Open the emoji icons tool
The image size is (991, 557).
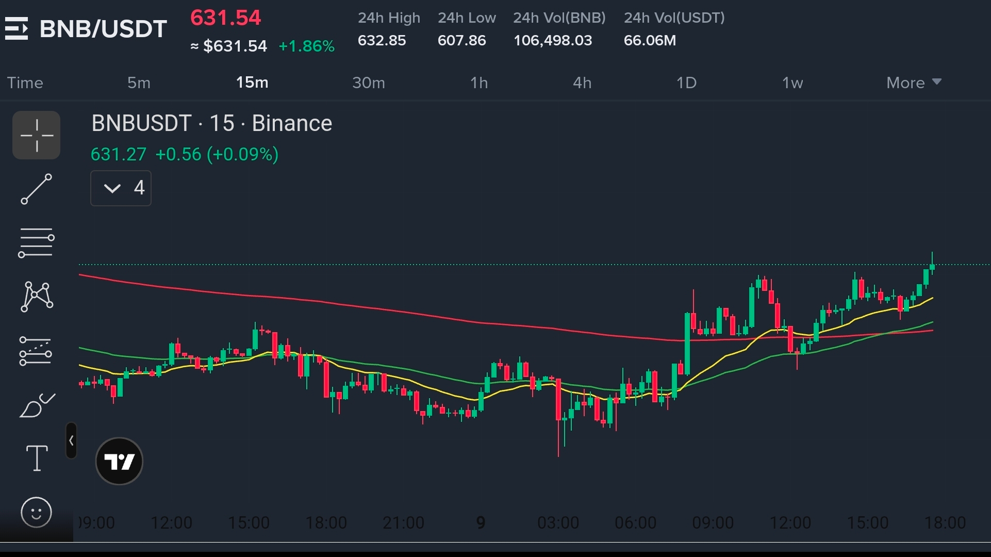(37, 512)
